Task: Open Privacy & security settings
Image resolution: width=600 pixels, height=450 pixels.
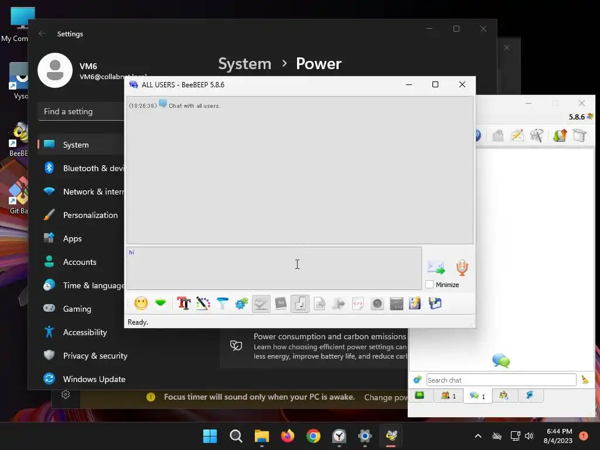Action: (96, 356)
